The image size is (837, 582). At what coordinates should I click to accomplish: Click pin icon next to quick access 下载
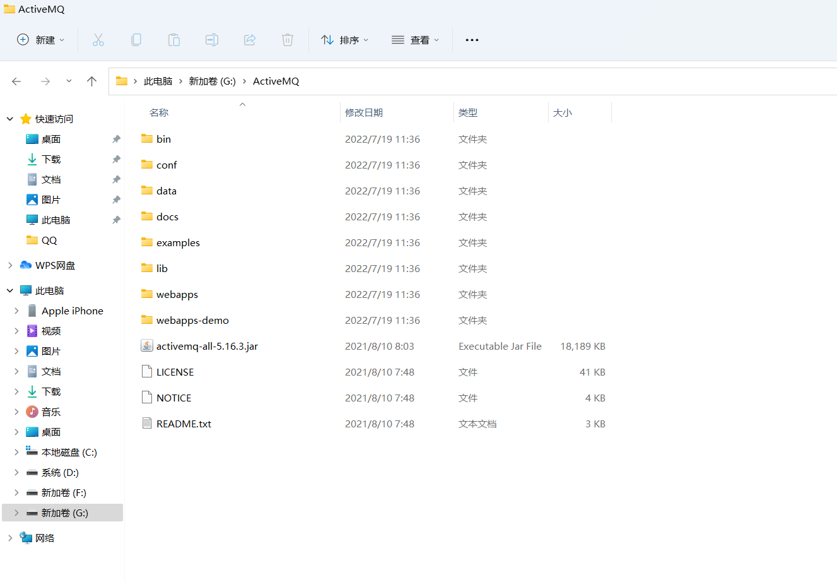click(116, 160)
